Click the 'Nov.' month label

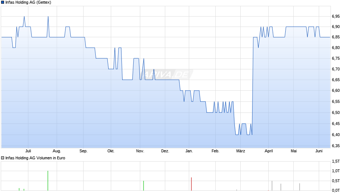(140, 151)
